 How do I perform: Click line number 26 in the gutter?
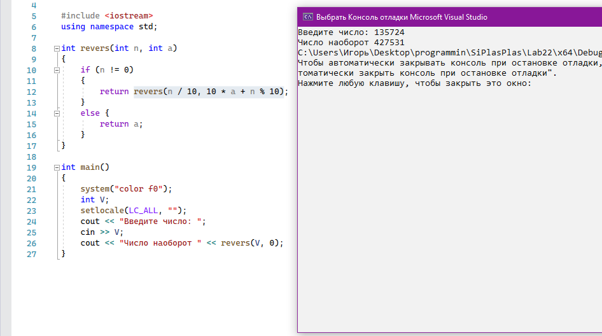[x=31, y=244]
